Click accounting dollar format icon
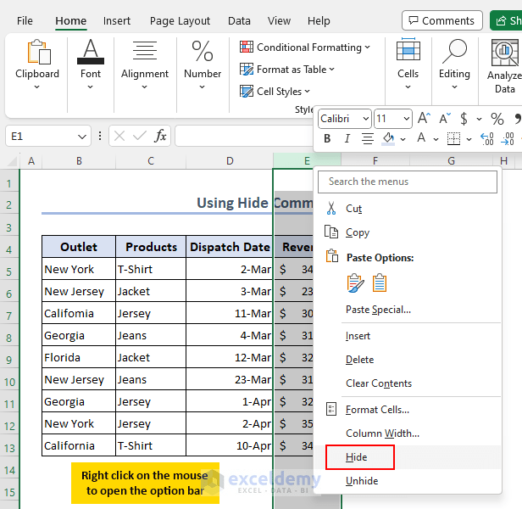522x509 pixels. [x=464, y=119]
